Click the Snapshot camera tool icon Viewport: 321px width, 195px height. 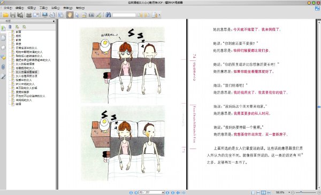[91, 15]
